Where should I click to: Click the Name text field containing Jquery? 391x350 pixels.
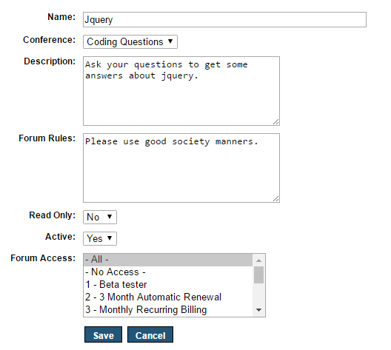[x=224, y=20]
